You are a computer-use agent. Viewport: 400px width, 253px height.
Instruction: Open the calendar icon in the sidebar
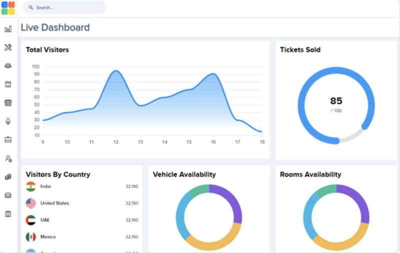(x=8, y=84)
